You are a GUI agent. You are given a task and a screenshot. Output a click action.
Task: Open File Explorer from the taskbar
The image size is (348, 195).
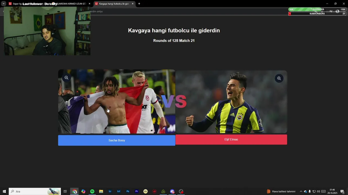(x=101, y=191)
